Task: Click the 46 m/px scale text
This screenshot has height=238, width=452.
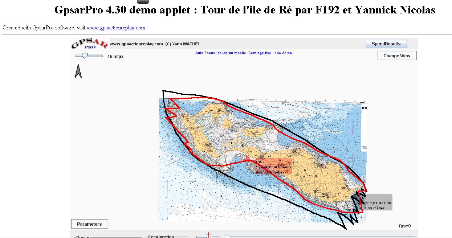Action: click(115, 57)
